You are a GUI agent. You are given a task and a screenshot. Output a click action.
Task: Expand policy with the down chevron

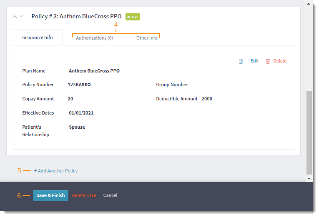point(21,16)
